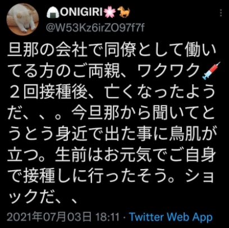This screenshot has height=228, width=229.
Task: Click the horse emoji in display name
Action: 123,12
